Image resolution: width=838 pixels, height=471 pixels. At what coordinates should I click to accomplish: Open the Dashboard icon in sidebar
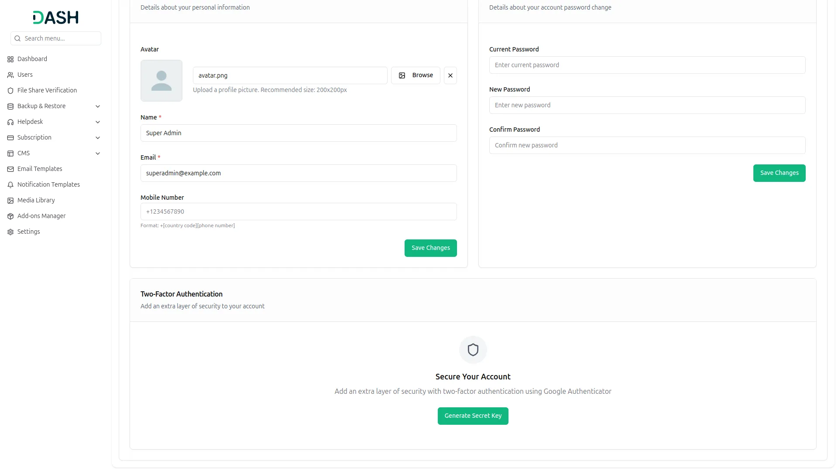[10, 59]
